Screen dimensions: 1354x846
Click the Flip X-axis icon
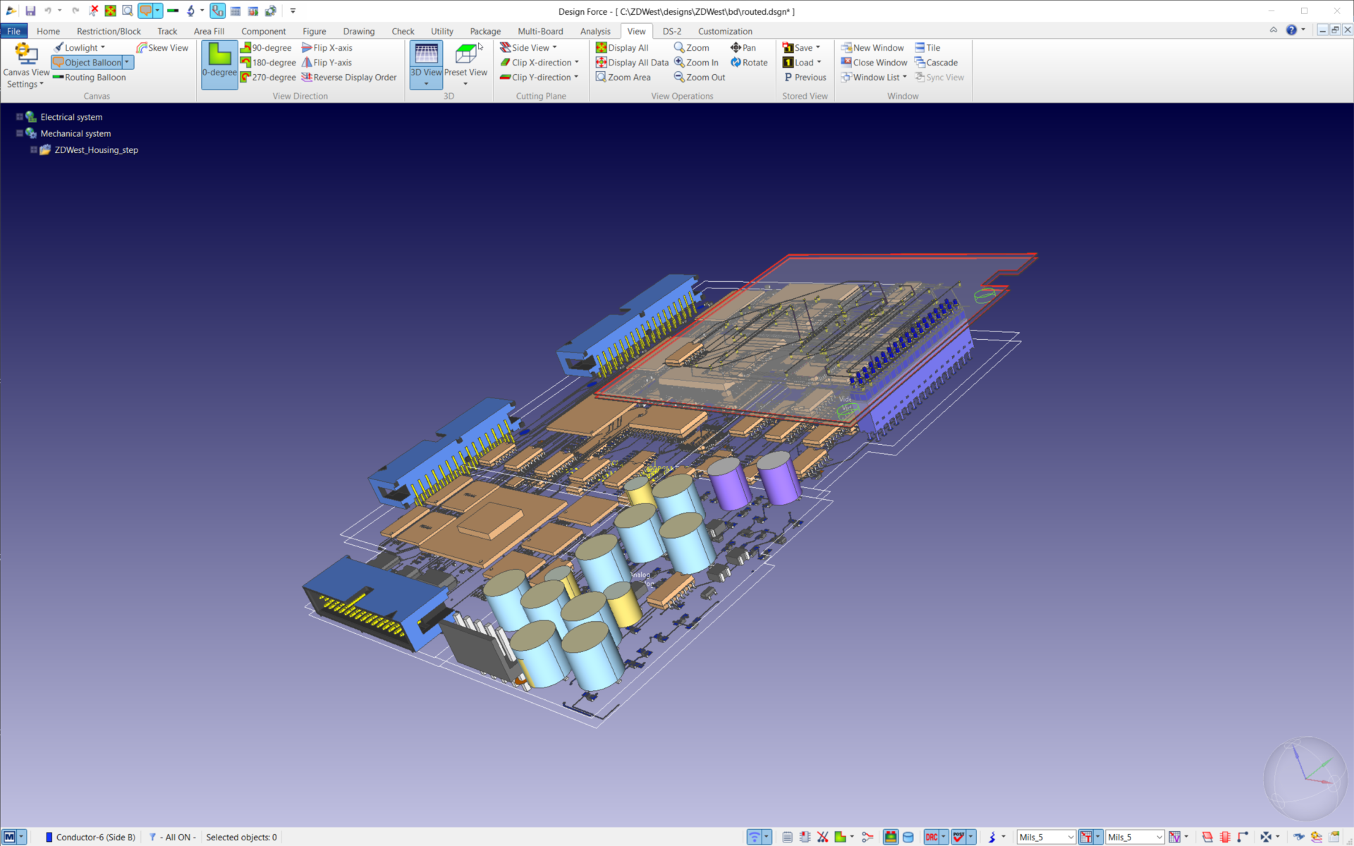pyautogui.click(x=327, y=47)
